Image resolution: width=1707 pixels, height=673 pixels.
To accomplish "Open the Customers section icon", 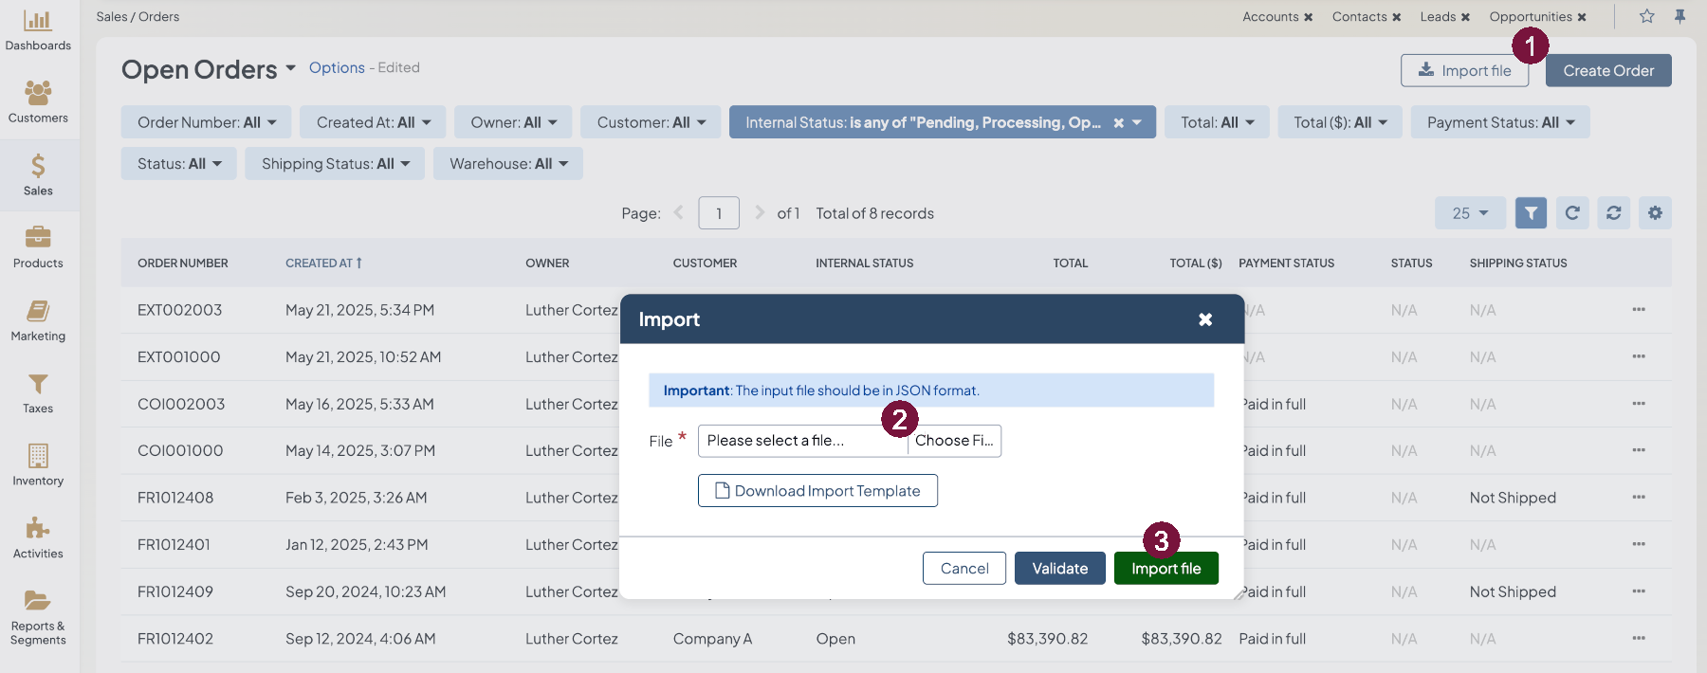I will tap(38, 93).
